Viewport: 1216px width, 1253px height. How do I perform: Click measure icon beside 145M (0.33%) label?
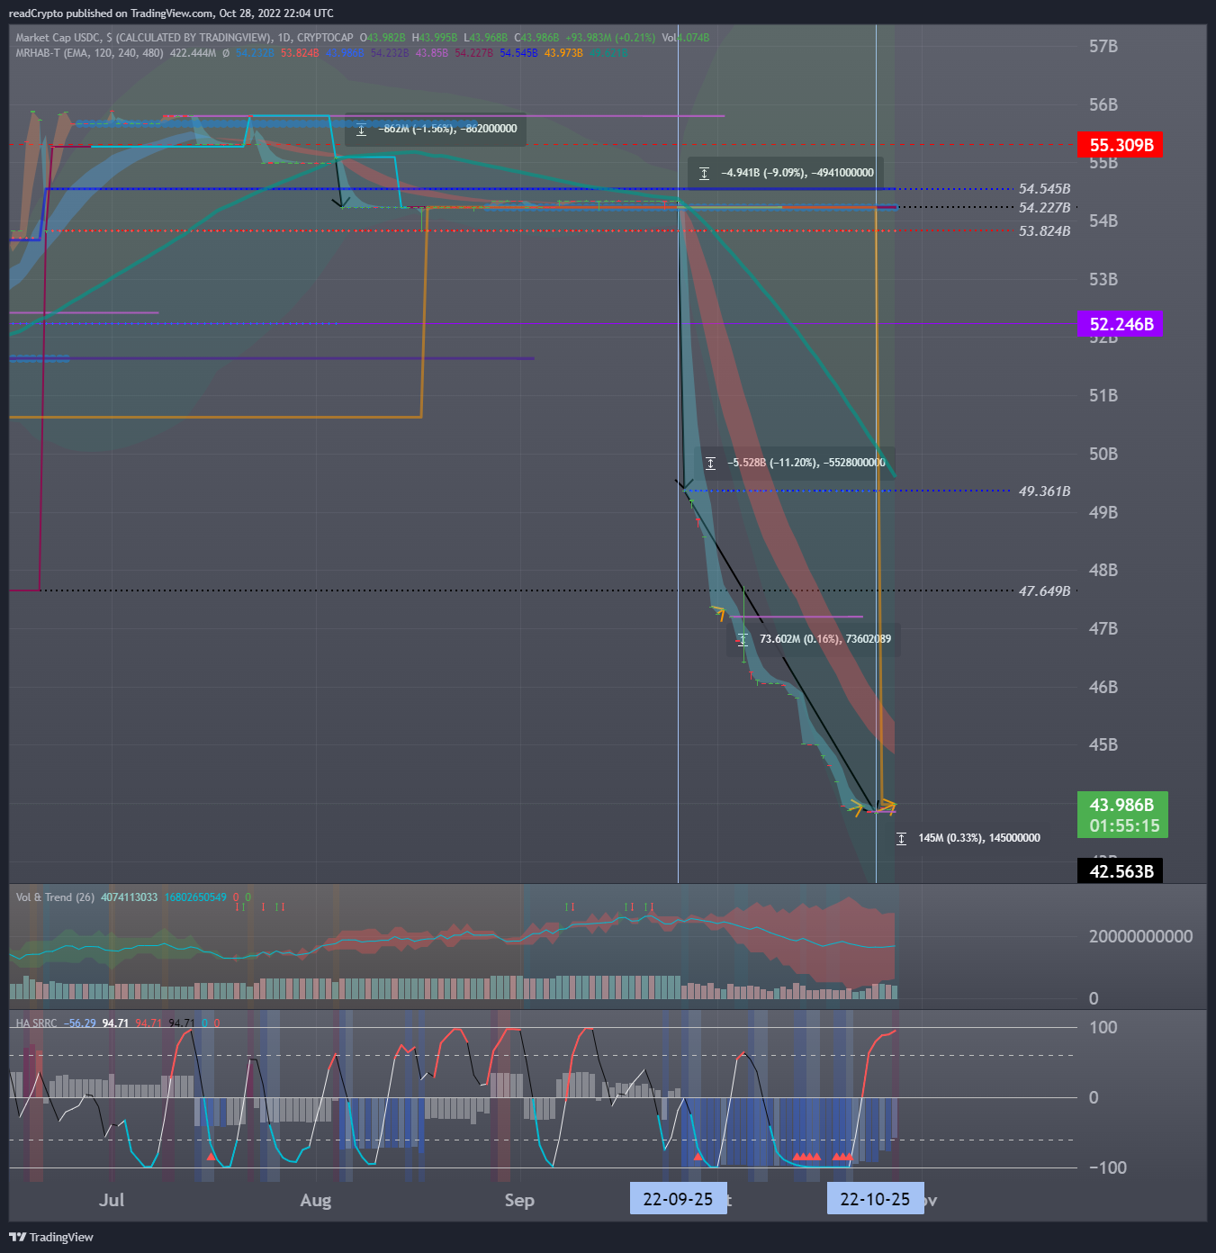pyautogui.click(x=901, y=838)
